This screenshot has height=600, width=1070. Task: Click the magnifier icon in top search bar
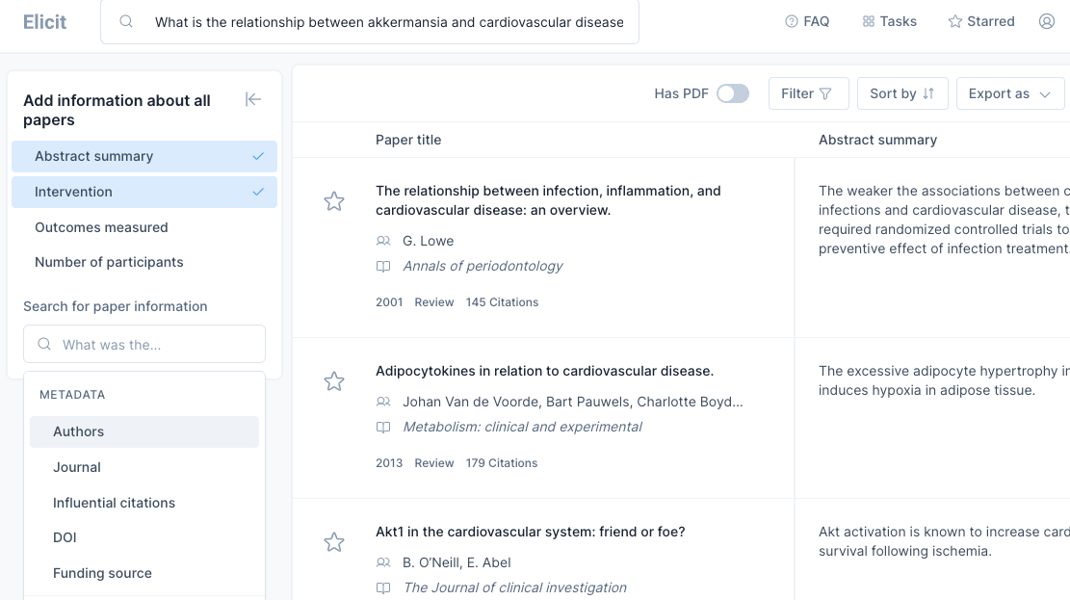pyautogui.click(x=126, y=21)
